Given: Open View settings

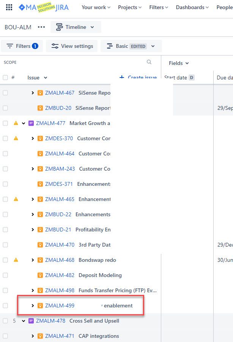Looking at the screenshot, I should click(x=72, y=46).
